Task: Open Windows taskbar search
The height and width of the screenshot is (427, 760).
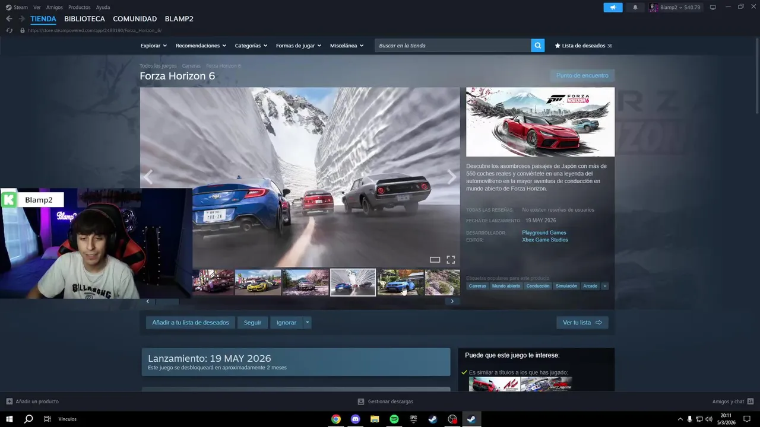Action: click(28, 419)
